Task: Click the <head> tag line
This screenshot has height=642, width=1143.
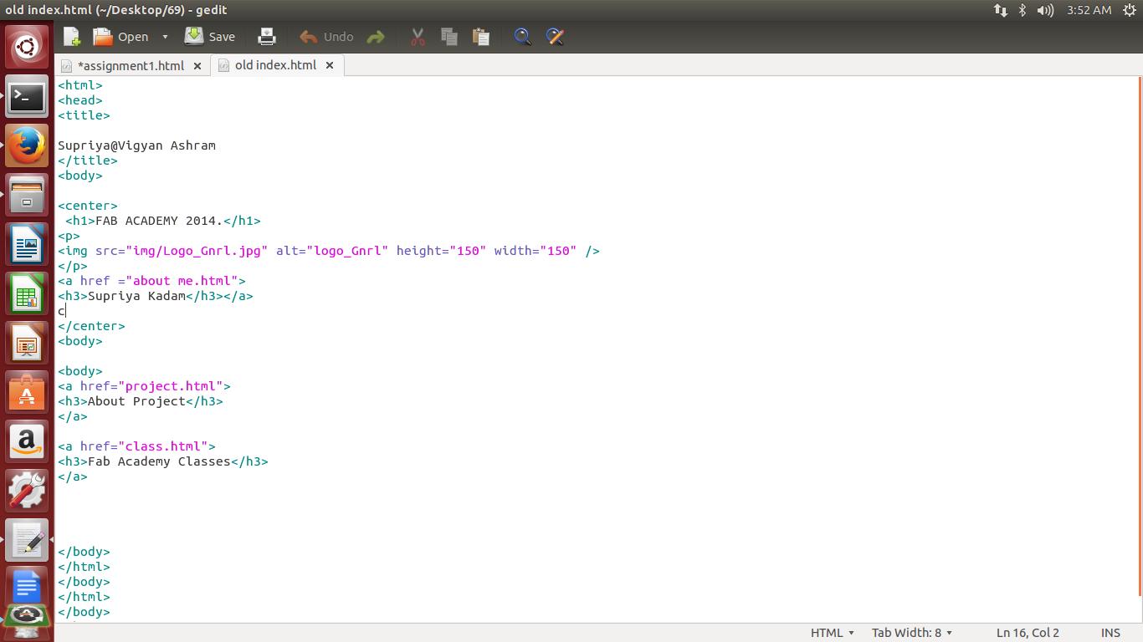Action: click(x=80, y=100)
